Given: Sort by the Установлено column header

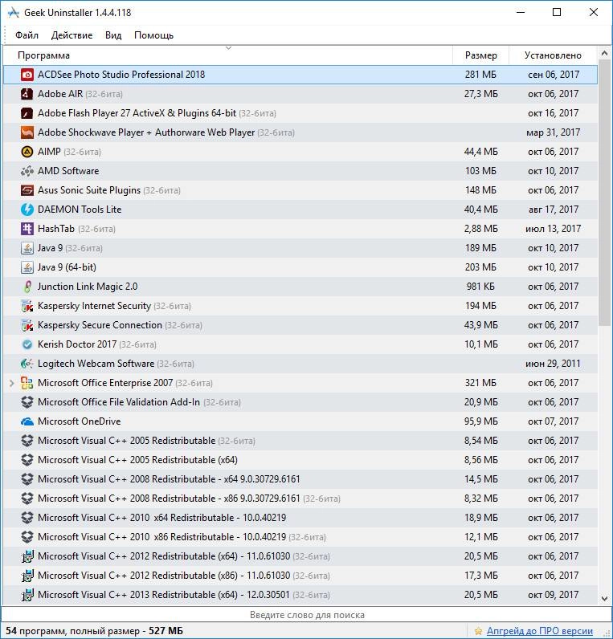Looking at the screenshot, I should (x=553, y=55).
